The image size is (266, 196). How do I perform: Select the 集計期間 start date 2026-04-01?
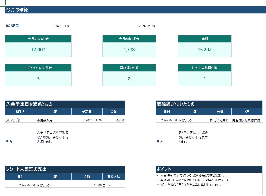63,26
